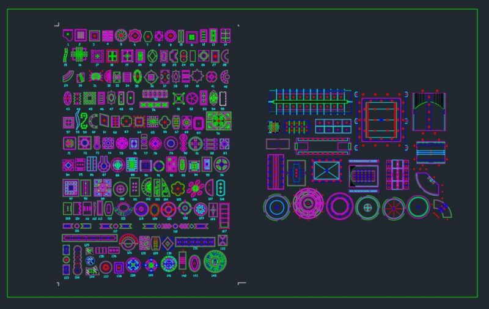Viewport: 489px width, 309px height.
Task: Select the large square layout with red side bars
Action: [x=381, y=120]
